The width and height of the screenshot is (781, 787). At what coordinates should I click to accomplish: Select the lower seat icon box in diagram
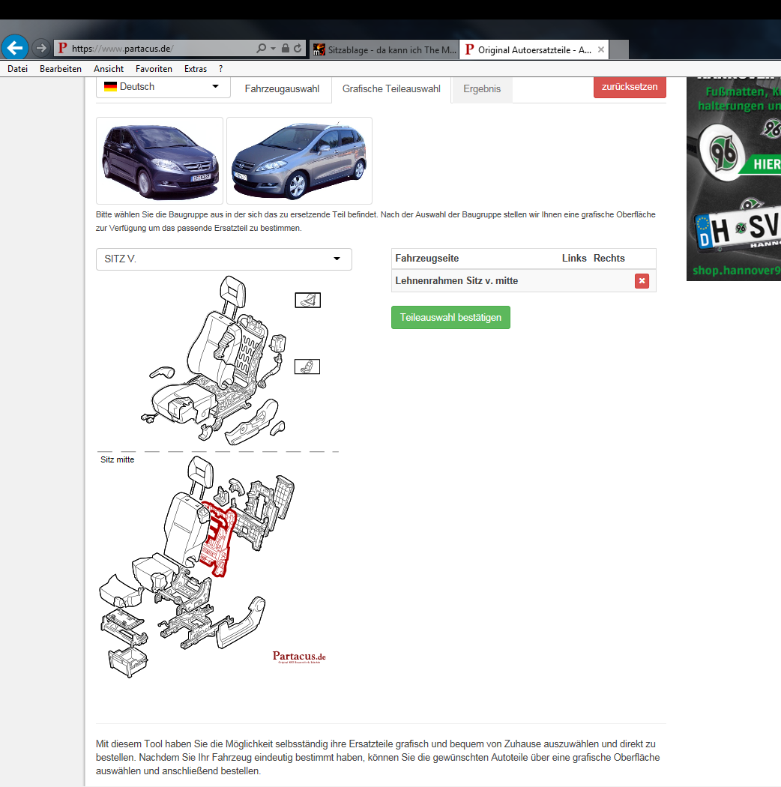[x=307, y=367]
